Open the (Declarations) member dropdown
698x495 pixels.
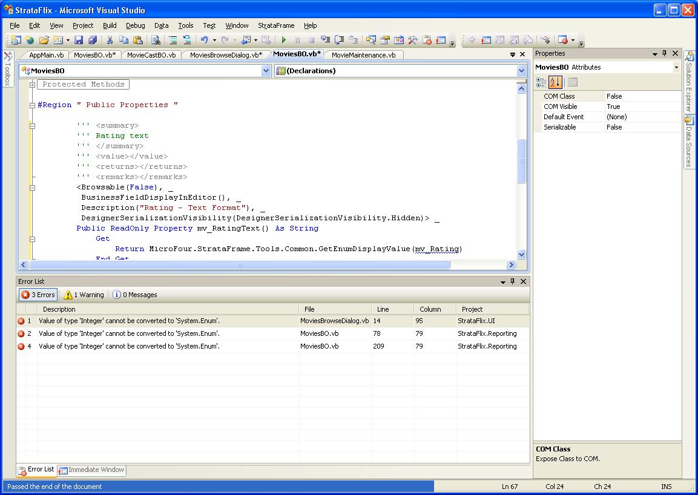tap(521, 71)
